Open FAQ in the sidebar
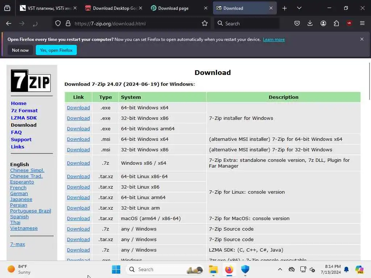This screenshot has width=371, height=278. point(16,132)
